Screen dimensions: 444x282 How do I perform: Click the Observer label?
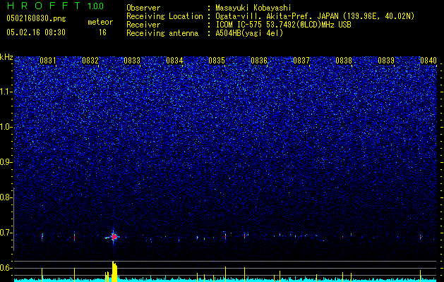143,8
